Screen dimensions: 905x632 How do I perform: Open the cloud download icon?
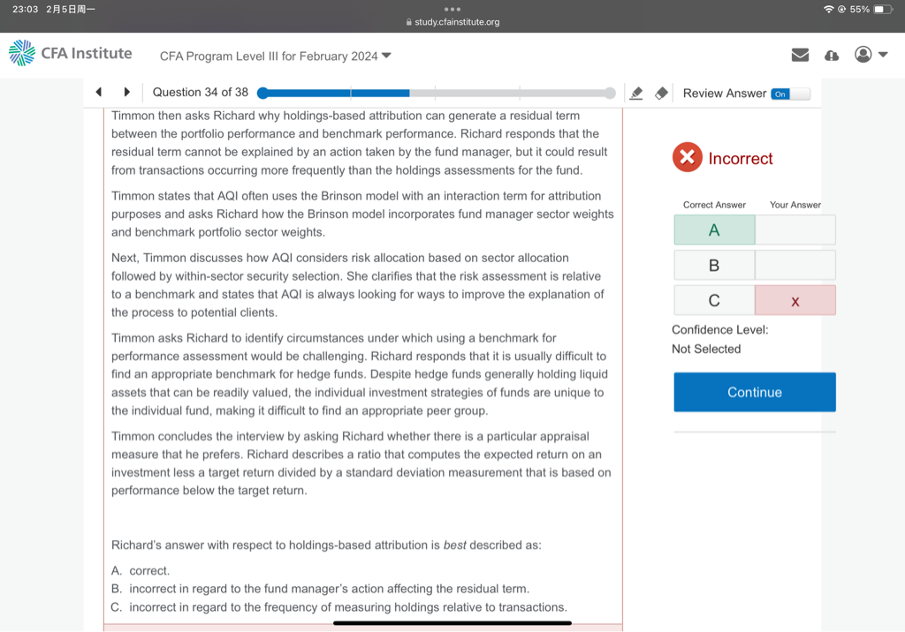click(832, 56)
